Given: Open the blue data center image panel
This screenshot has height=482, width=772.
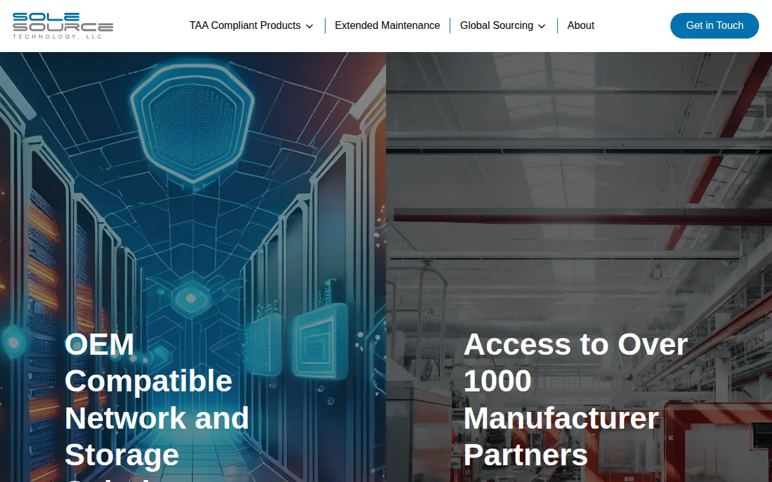Looking at the screenshot, I should click(193, 267).
